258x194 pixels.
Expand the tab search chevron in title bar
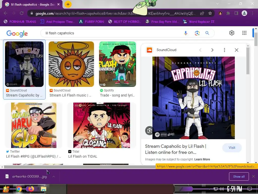217,4
